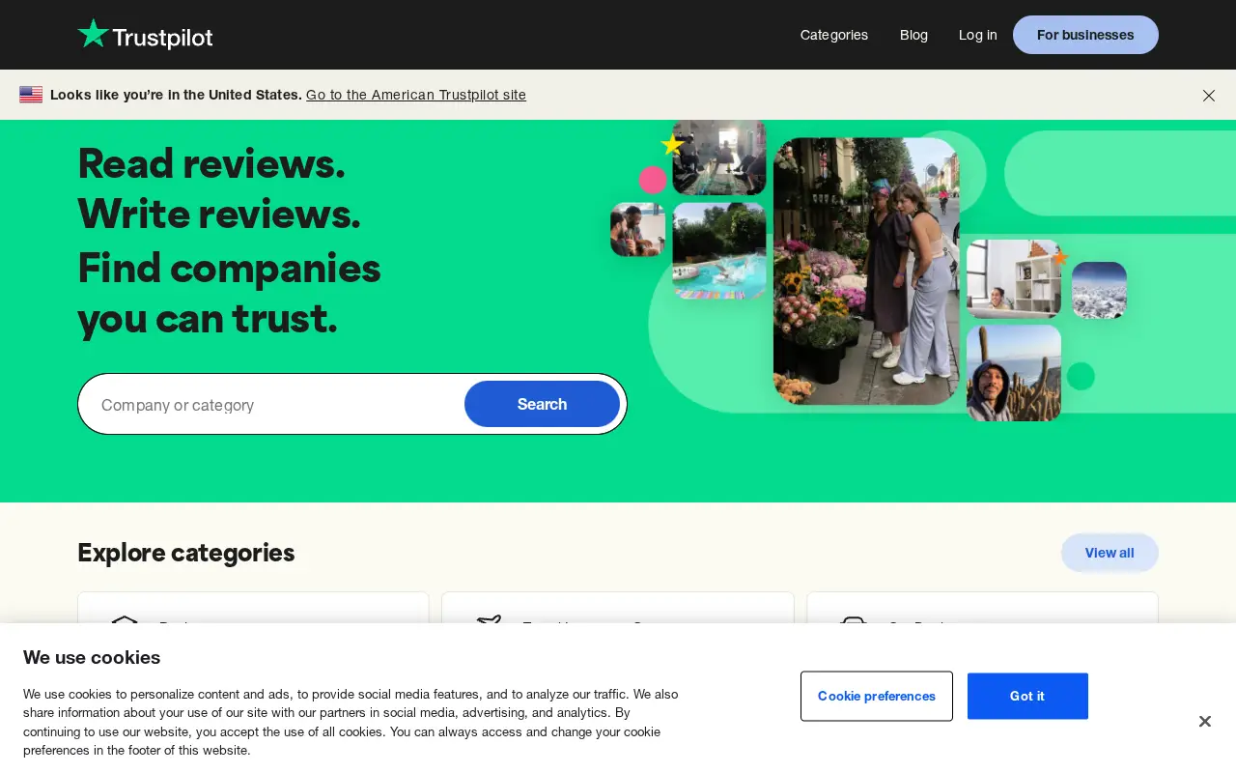Click the United States flag icon
Image resolution: width=1236 pixels, height=773 pixels.
31,95
